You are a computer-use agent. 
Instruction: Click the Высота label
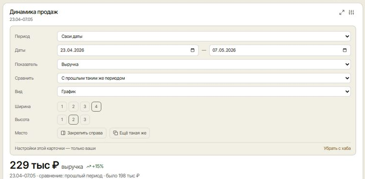click(x=22, y=120)
